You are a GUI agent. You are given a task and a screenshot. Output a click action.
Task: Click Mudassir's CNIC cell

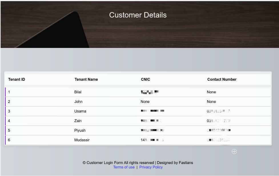pyautogui.click(x=152, y=140)
